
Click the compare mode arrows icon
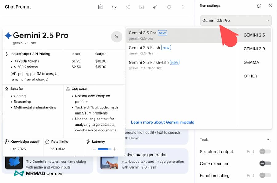(x=155, y=7)
